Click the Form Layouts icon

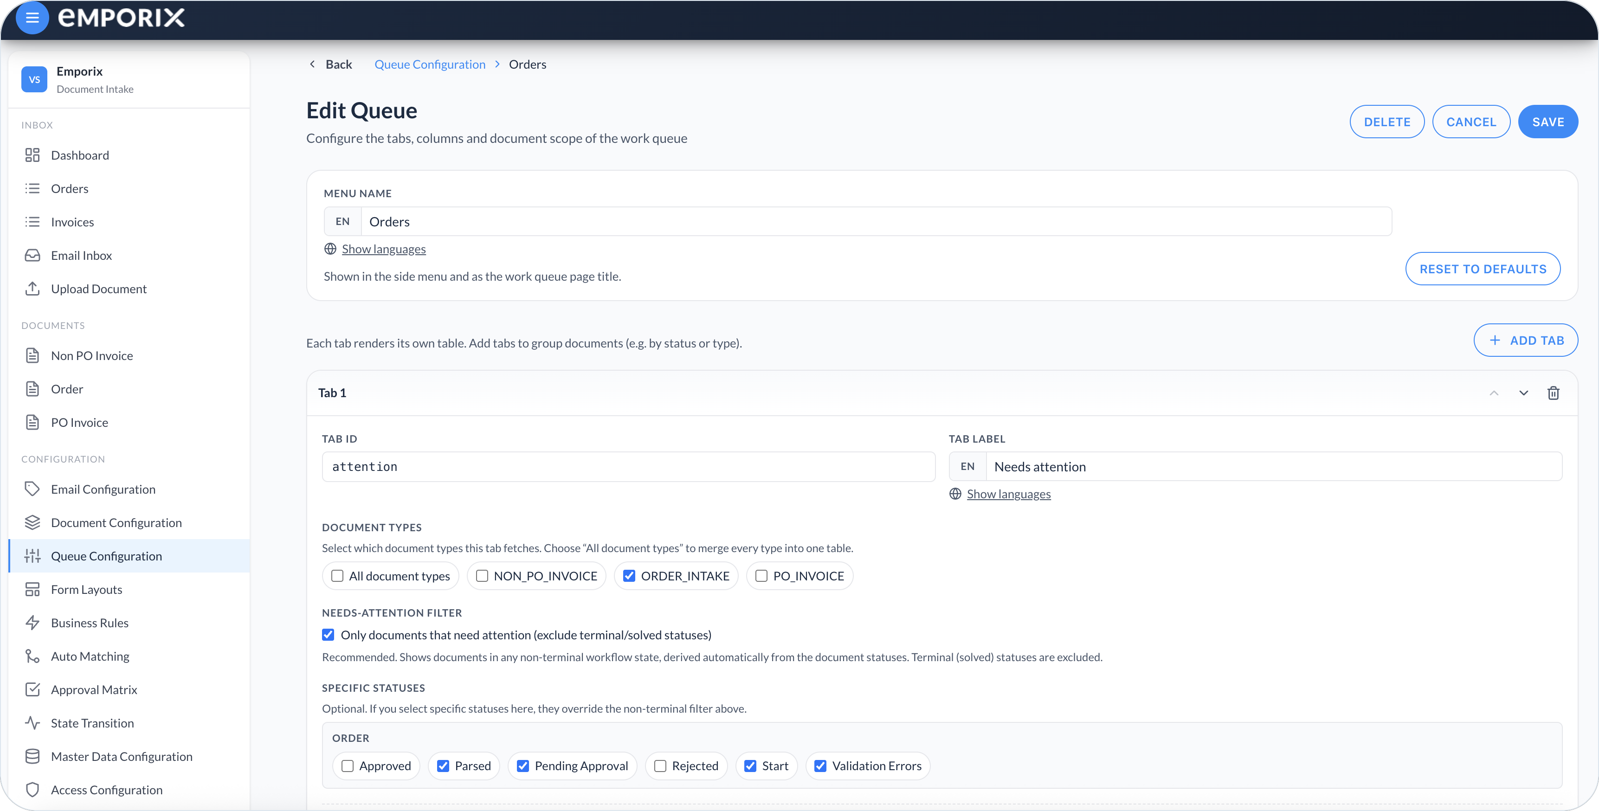32,590
